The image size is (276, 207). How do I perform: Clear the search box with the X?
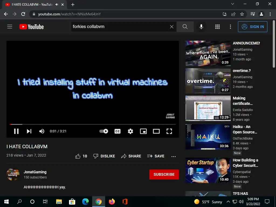[x=172, y=27]
